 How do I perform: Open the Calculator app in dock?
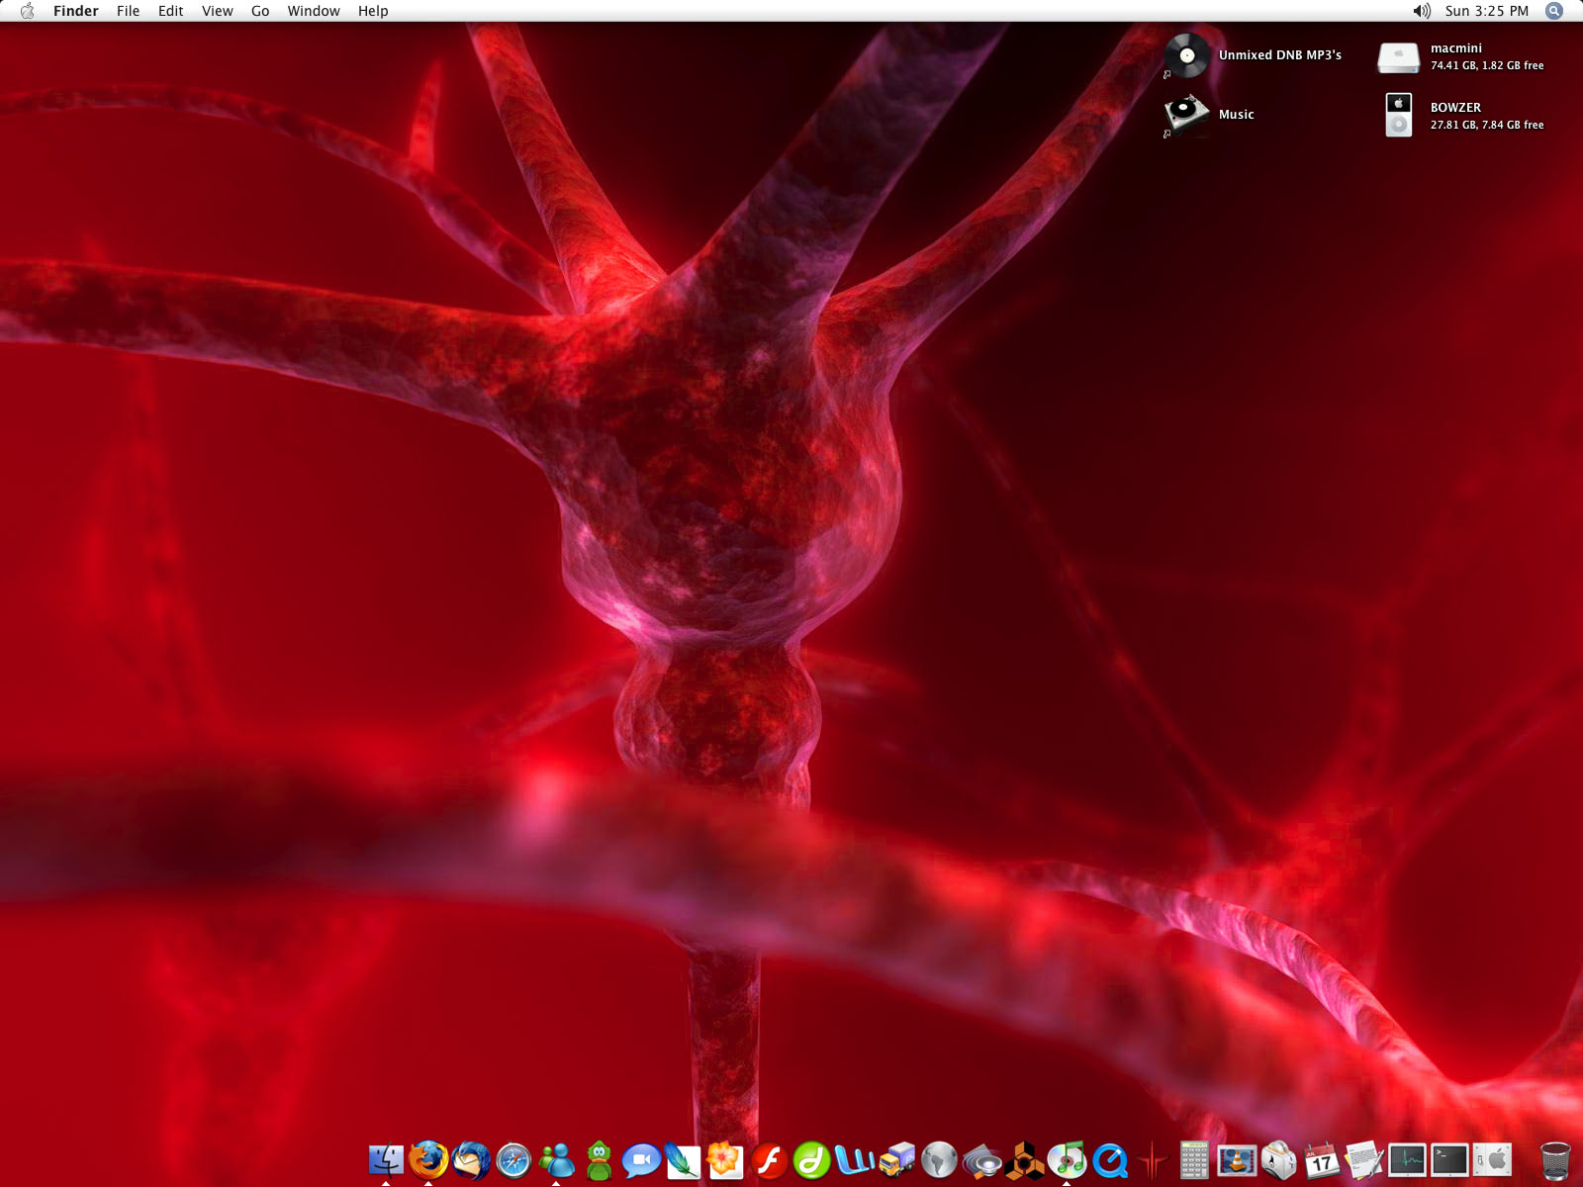[x=1194, y=1159]
